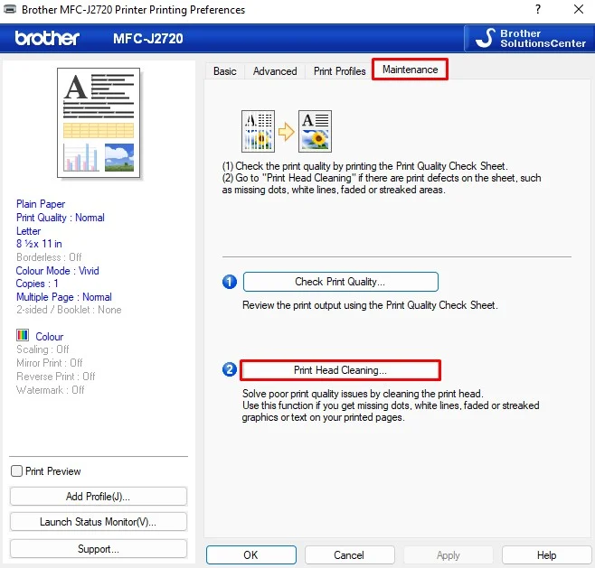Viewport: 595px width, 568px height.
Task: Click the printer icon in title bar
Action: (10, 9)
